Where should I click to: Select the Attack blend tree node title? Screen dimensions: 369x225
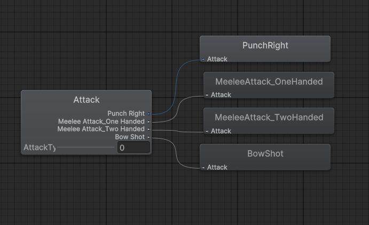coord(87,100)
